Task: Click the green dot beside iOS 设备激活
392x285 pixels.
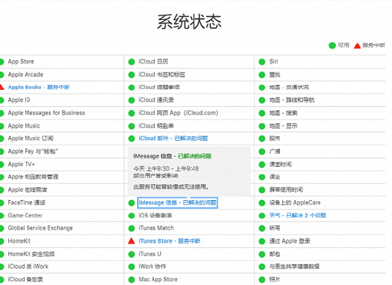Action: (132, 215)
